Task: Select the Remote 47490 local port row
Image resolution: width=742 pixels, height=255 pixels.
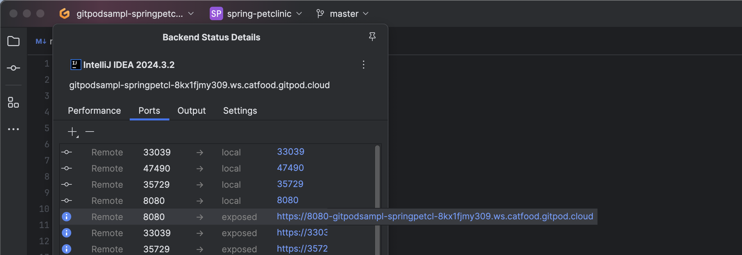Action: 157,168
